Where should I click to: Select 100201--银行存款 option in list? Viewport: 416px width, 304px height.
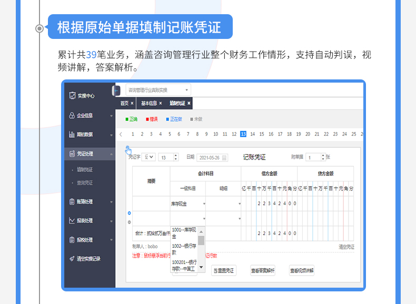click(184, 265)
